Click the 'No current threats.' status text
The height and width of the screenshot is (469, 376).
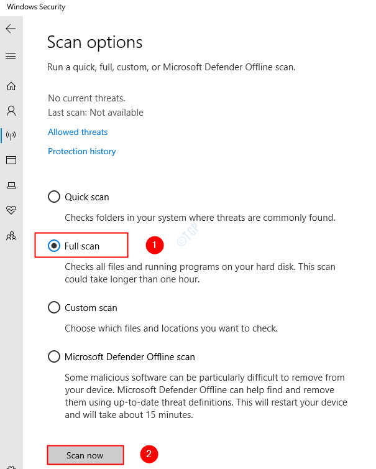[x=86, y=98]
